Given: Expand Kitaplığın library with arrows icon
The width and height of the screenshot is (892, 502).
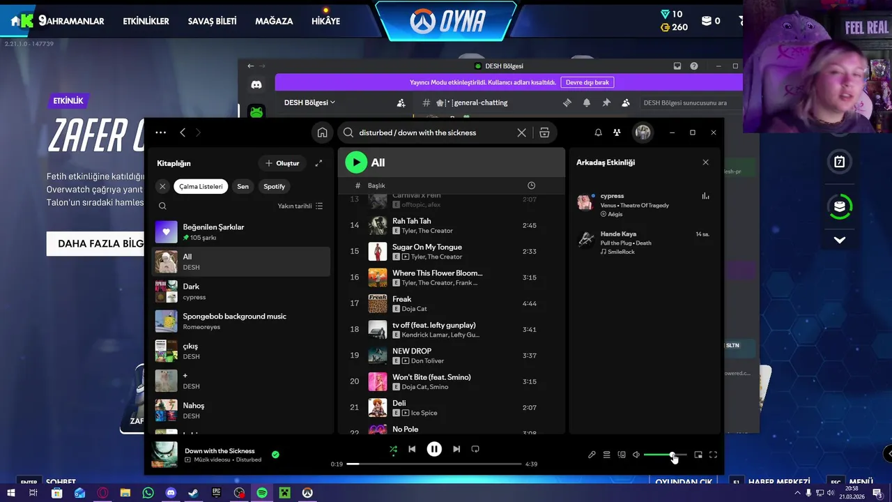Looking at the screenshot, I should (x=318, y=163).
